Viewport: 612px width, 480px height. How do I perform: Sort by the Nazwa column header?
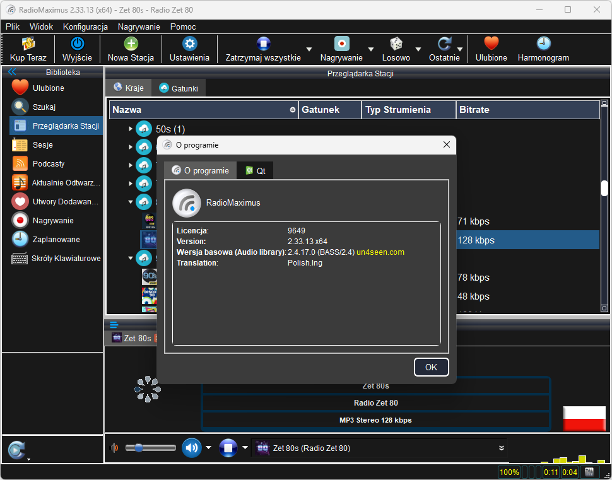click(x=204, y=110)
